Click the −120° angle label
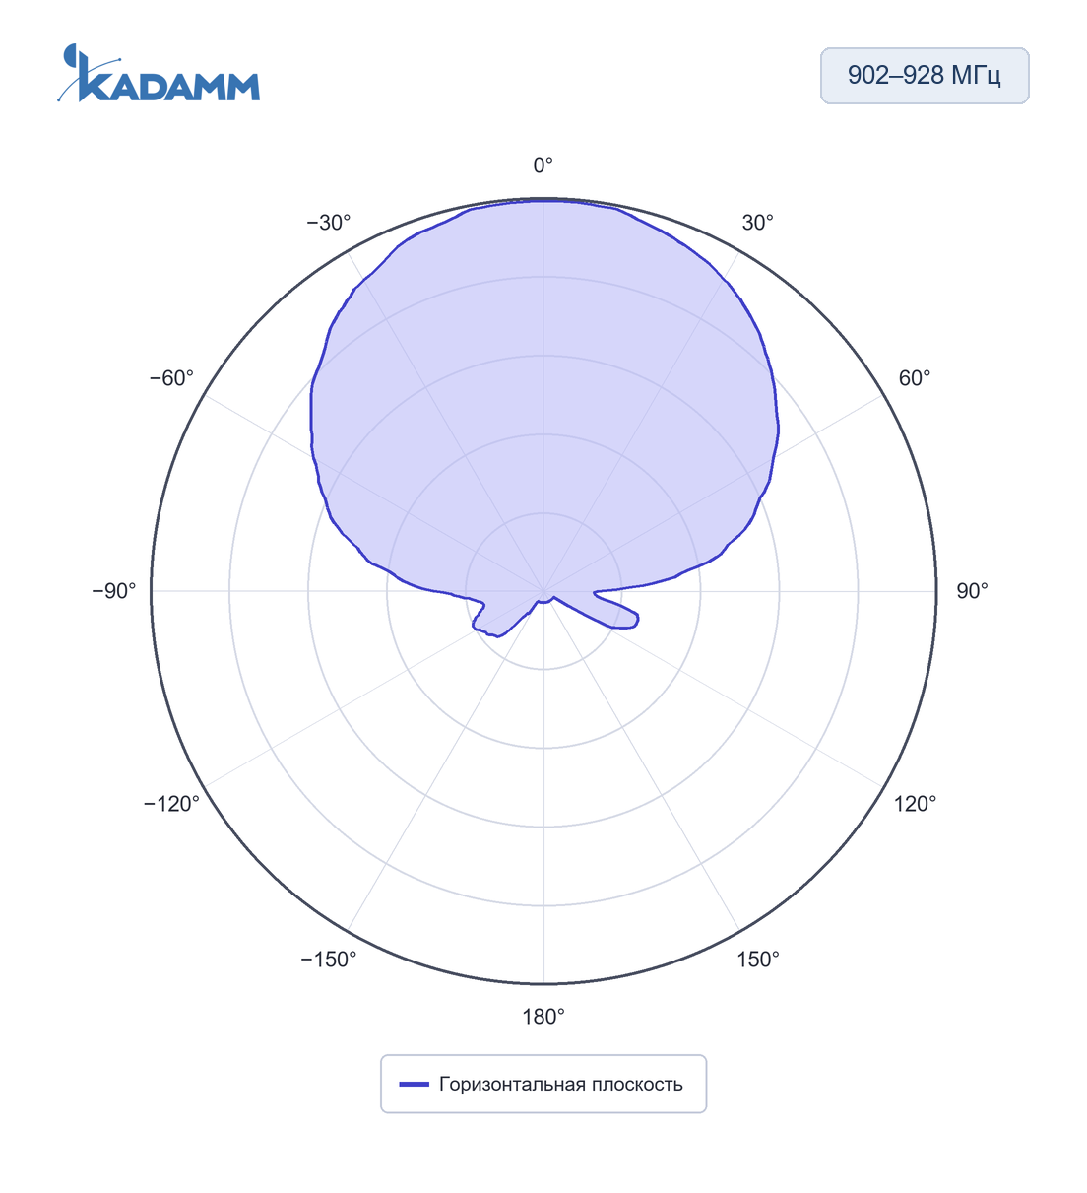Image resolution: width=1087 pixels, height=1193 pixels. pyautogui.click(x=171, y=804)
